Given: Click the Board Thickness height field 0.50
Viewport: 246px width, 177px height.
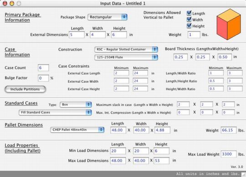Looking at the screenshot, I should click(225, 57).
